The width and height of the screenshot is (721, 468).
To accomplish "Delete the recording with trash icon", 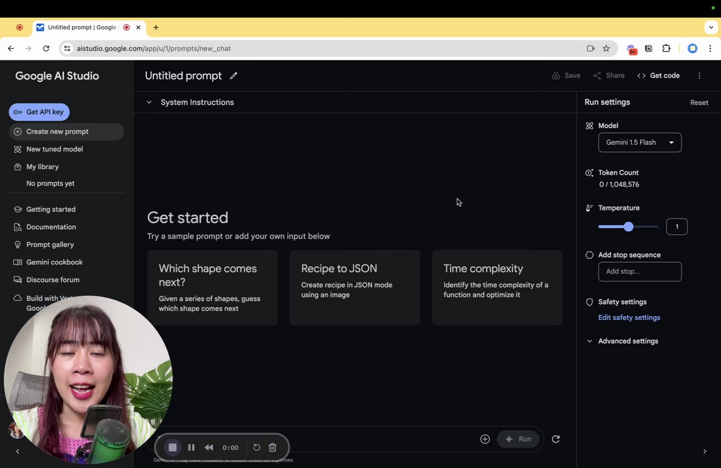I will pyautogui.click(x=273, y=448).
